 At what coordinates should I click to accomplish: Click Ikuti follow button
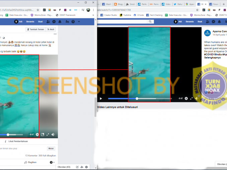click(x=51, y=29)
